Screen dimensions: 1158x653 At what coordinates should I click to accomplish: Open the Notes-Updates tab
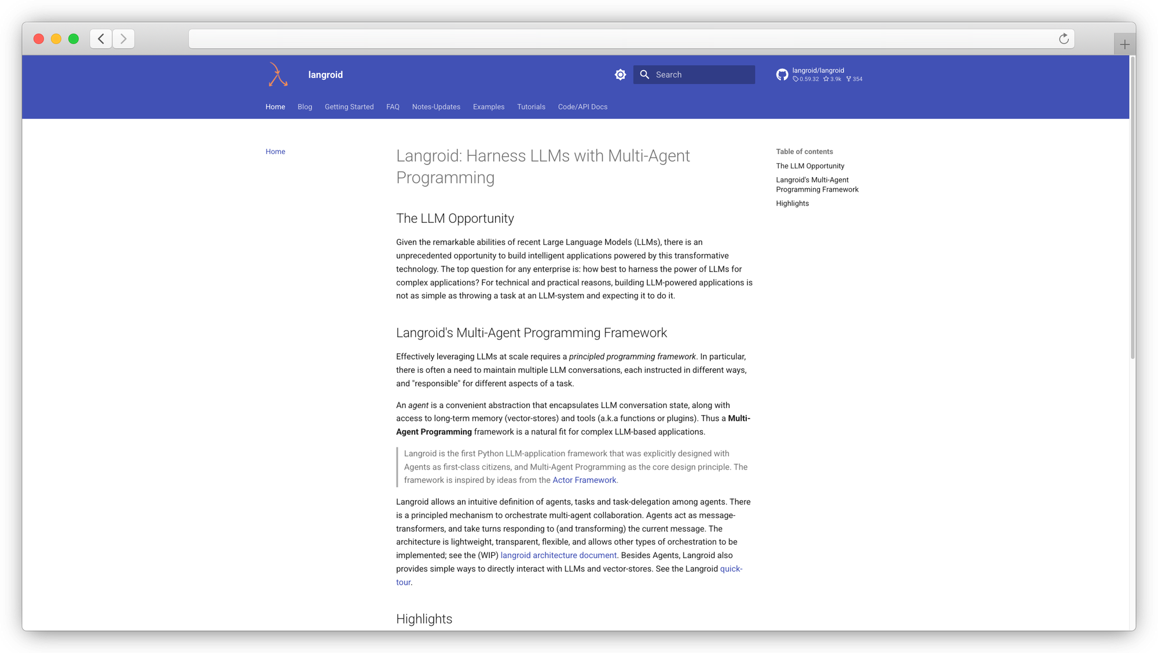[436, 107]
